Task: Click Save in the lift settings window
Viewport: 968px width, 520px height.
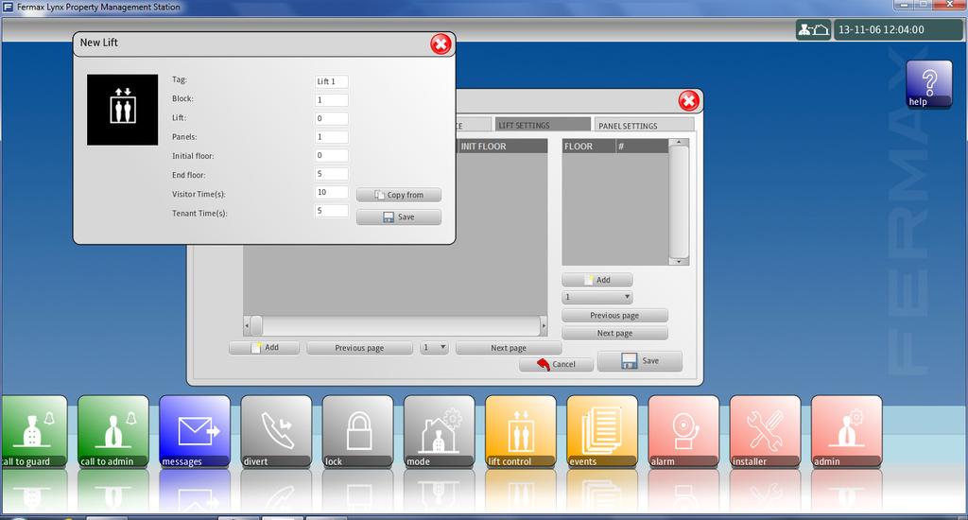Action: pyautogui.click(x=640, y=361)
